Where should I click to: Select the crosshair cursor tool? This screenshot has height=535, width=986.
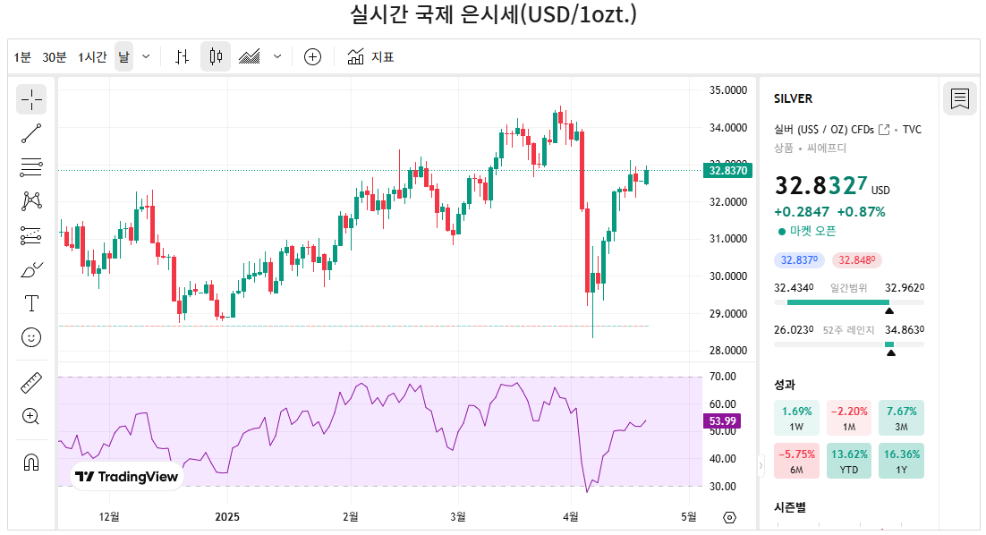click(31, 99)
